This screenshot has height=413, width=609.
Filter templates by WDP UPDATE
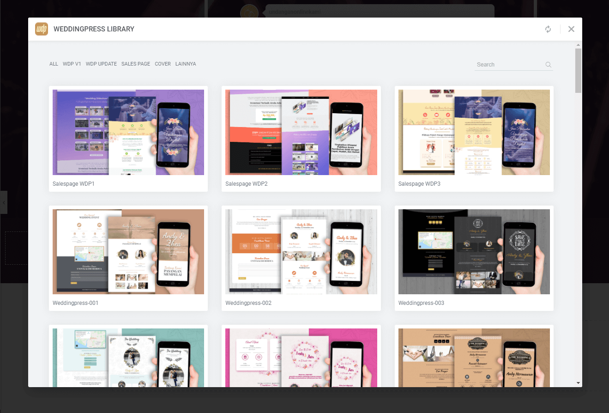[x=101, y=64]
